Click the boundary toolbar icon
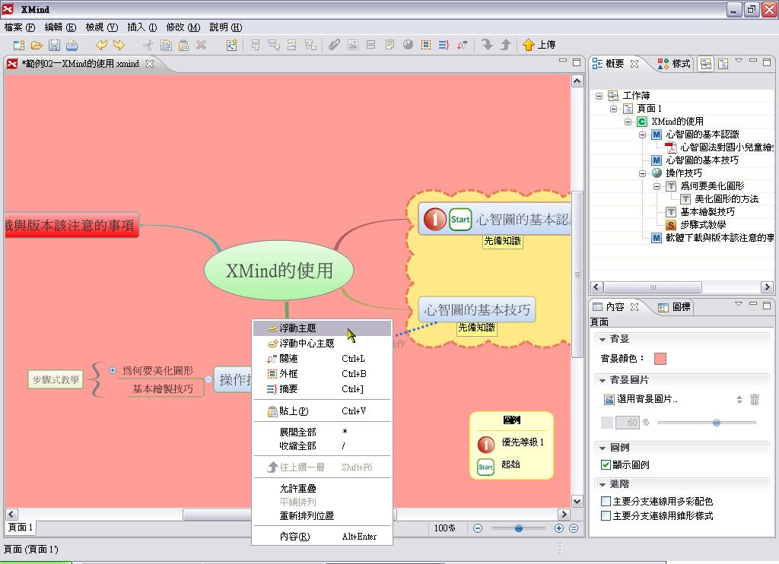Screen dimensions: 779x564 [x=426, y=45]
